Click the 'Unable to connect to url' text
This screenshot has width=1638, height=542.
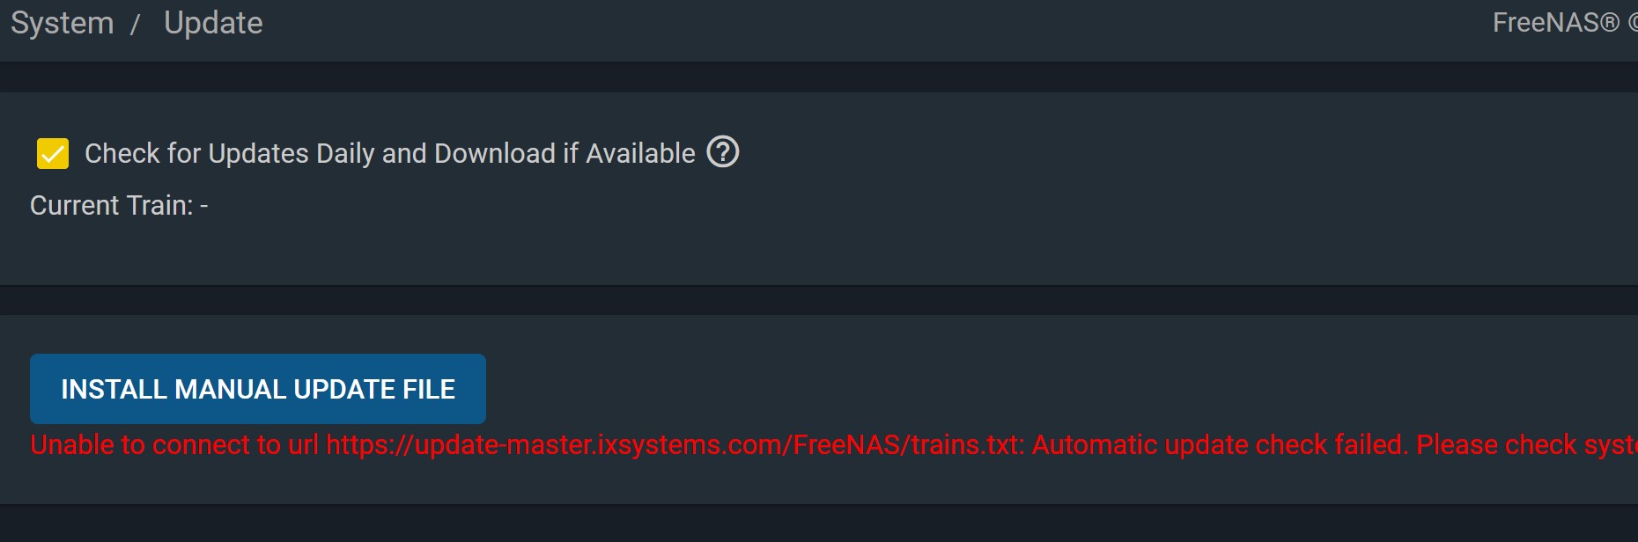point(174,445)
